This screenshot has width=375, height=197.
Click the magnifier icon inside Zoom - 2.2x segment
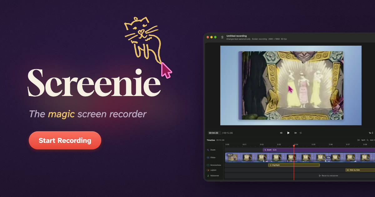265,150
